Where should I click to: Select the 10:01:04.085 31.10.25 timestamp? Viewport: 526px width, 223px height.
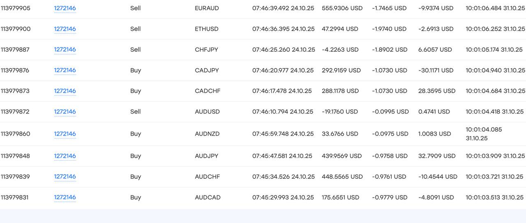[x=484, y=134]
